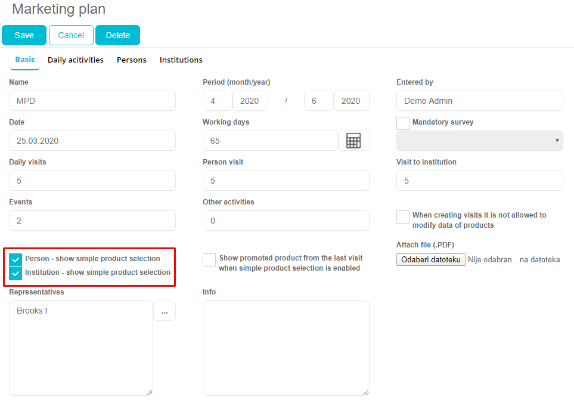Viewport: 574px width, 403px height.
Task: Enable show promoted product from last visit
Action: tap(209, 260)
